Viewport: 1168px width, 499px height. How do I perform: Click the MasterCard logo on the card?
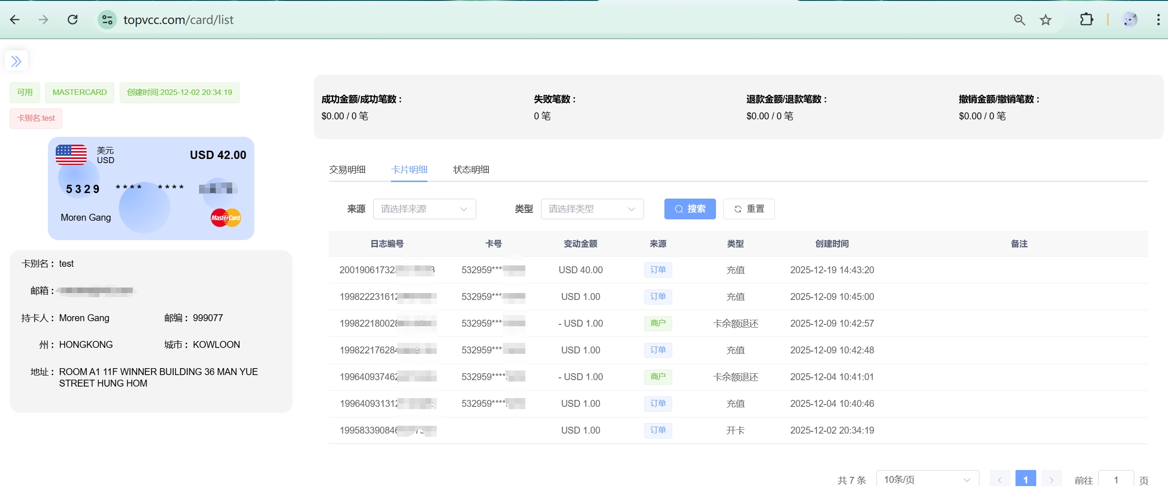point(226,218)
